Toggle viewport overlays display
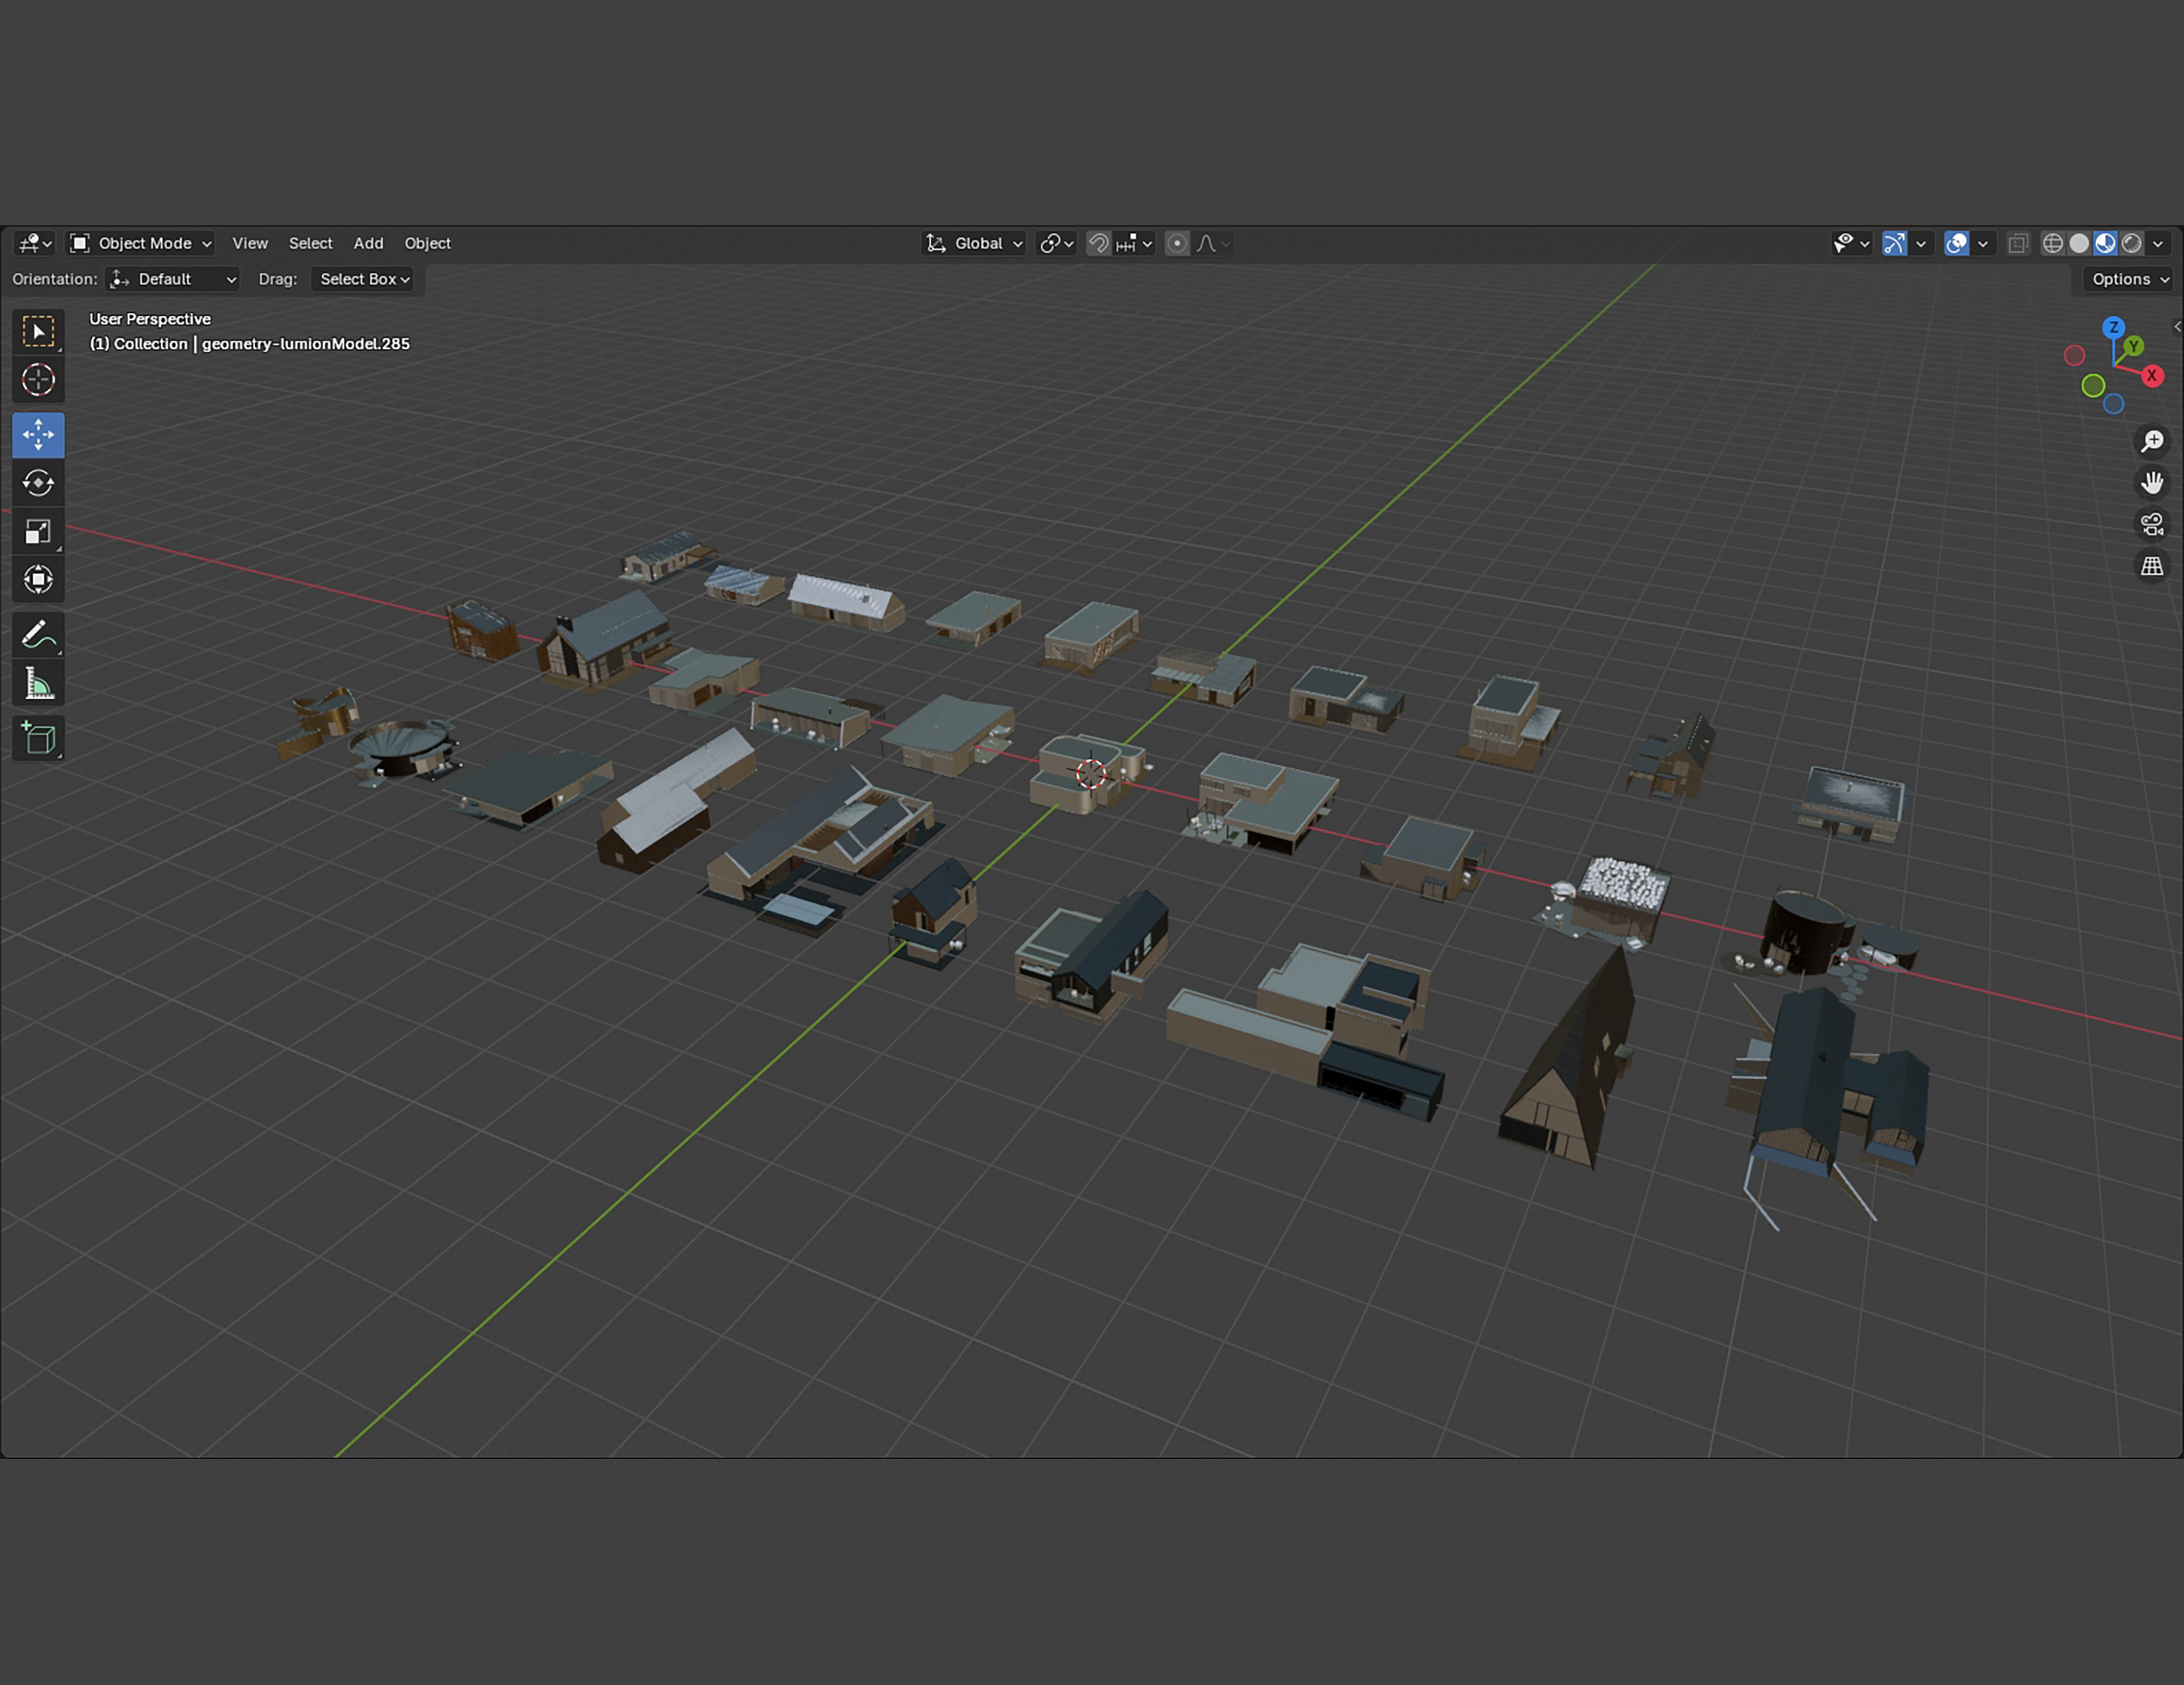 point(1956,243)
